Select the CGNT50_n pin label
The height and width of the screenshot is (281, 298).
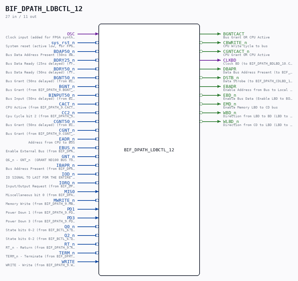pos(64,121)
